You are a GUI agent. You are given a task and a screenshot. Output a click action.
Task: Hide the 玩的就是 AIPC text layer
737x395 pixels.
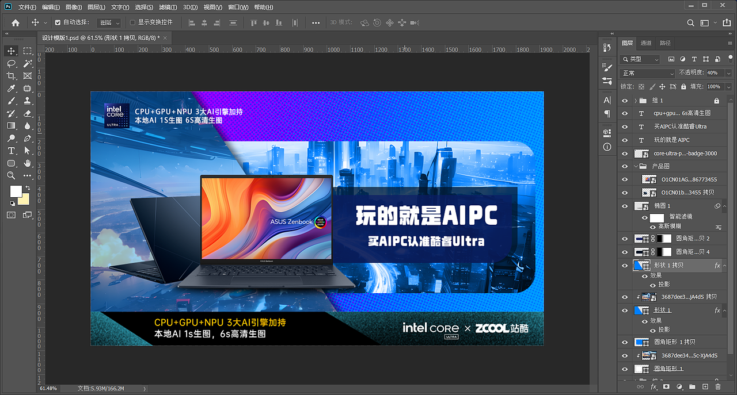click(x=625, y=140)
